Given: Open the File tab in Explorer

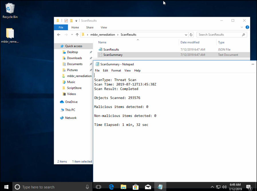Looking at the screenshot, I should [x=61, y=27].
